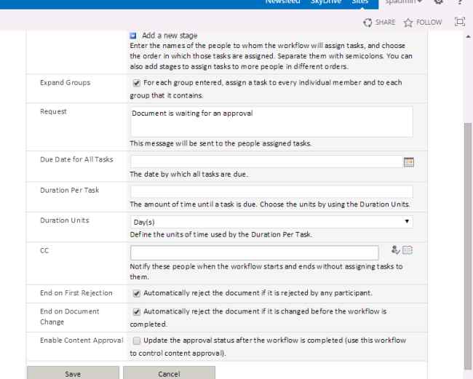Image resolution: width=473 pixels, height=379 pixels.
Task: Toggle End on Document Change checkbox
Action: point(137,312)
